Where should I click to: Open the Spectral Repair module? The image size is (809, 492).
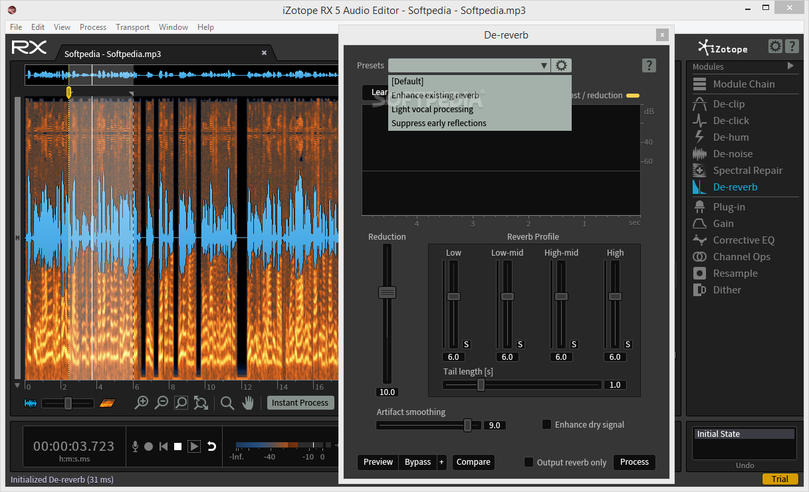737,171
